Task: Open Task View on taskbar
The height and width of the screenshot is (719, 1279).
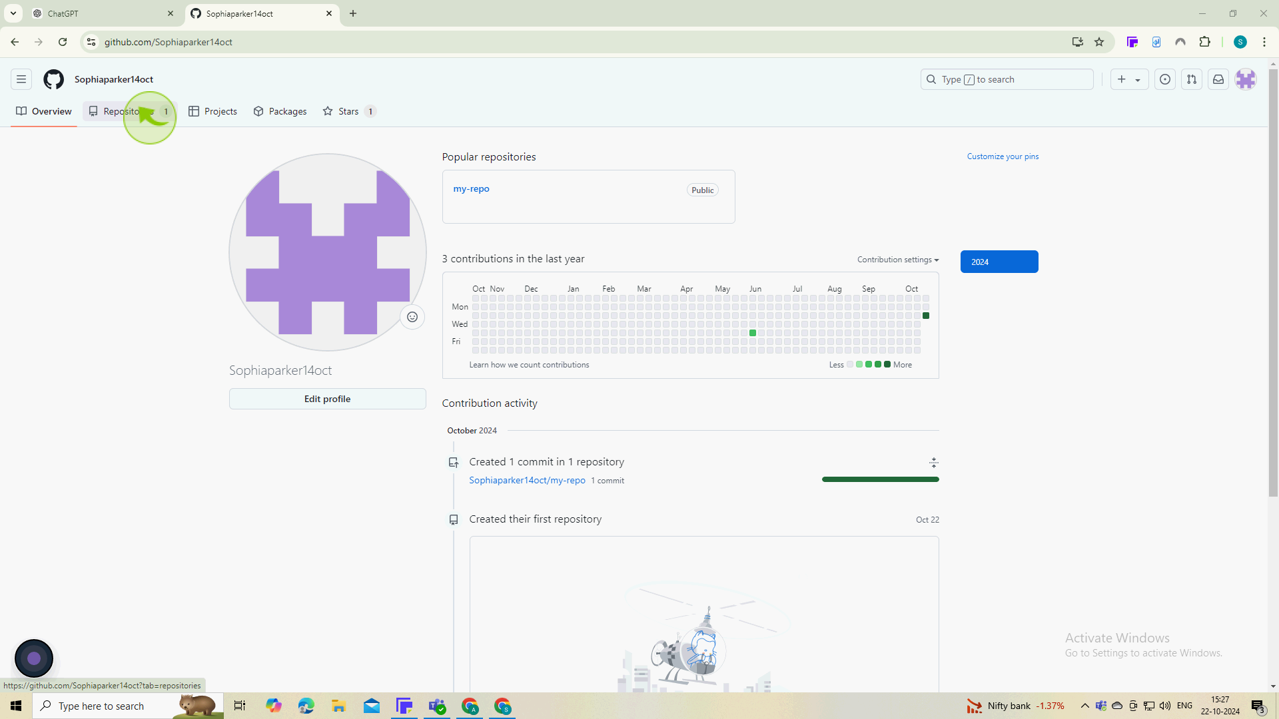Action: coord(240,706)
